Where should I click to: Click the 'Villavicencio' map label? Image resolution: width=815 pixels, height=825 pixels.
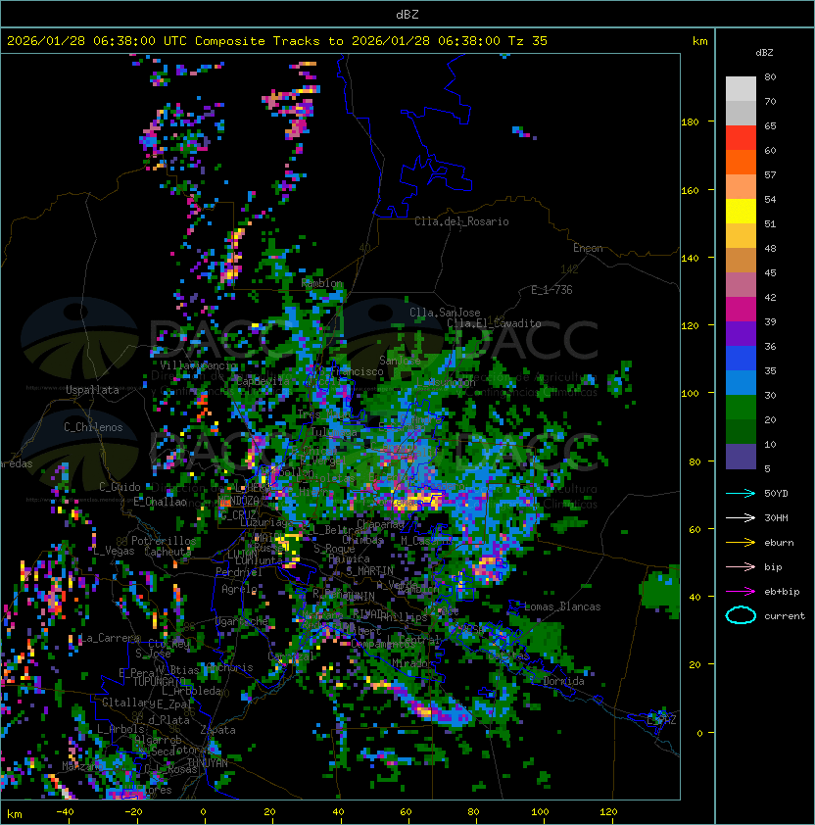click(x=198, y=365)
